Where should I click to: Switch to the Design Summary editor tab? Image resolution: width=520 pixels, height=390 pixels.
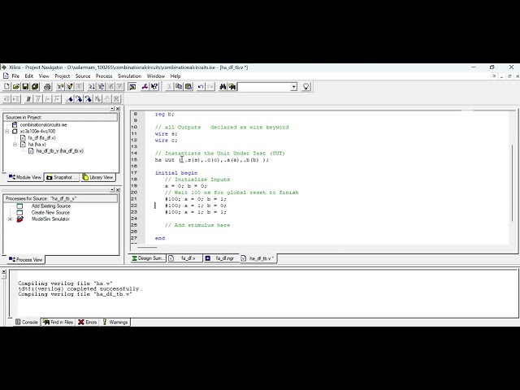point(148,258)
